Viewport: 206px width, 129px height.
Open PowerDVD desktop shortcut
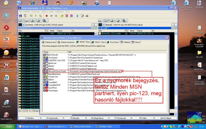[6, 104]
